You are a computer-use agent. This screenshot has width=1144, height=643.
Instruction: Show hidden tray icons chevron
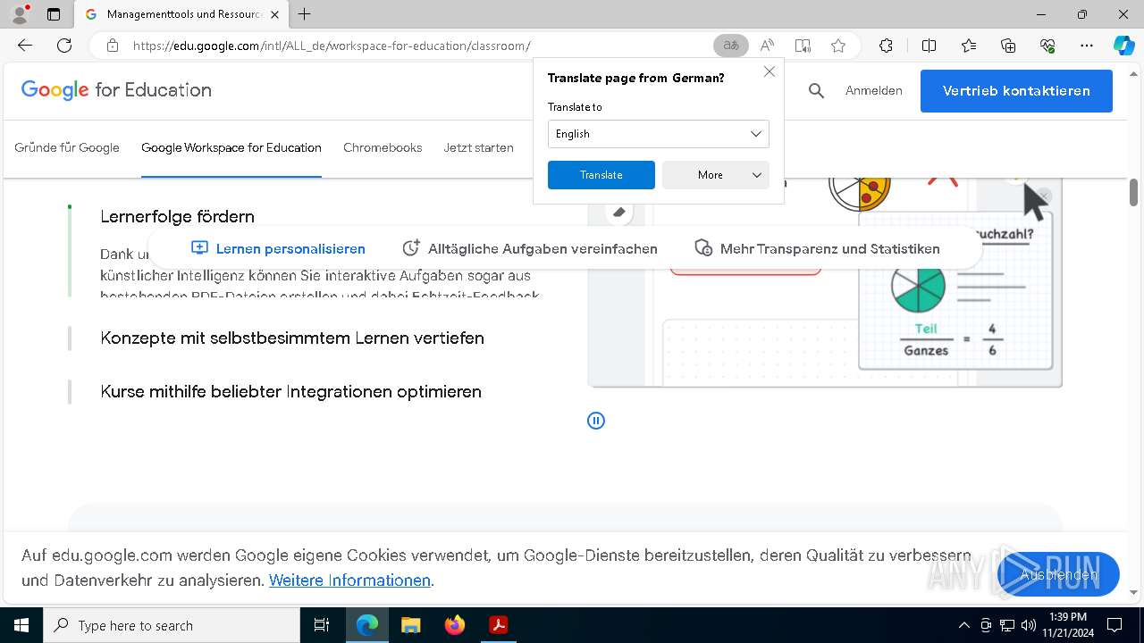(x=963, y=625)
